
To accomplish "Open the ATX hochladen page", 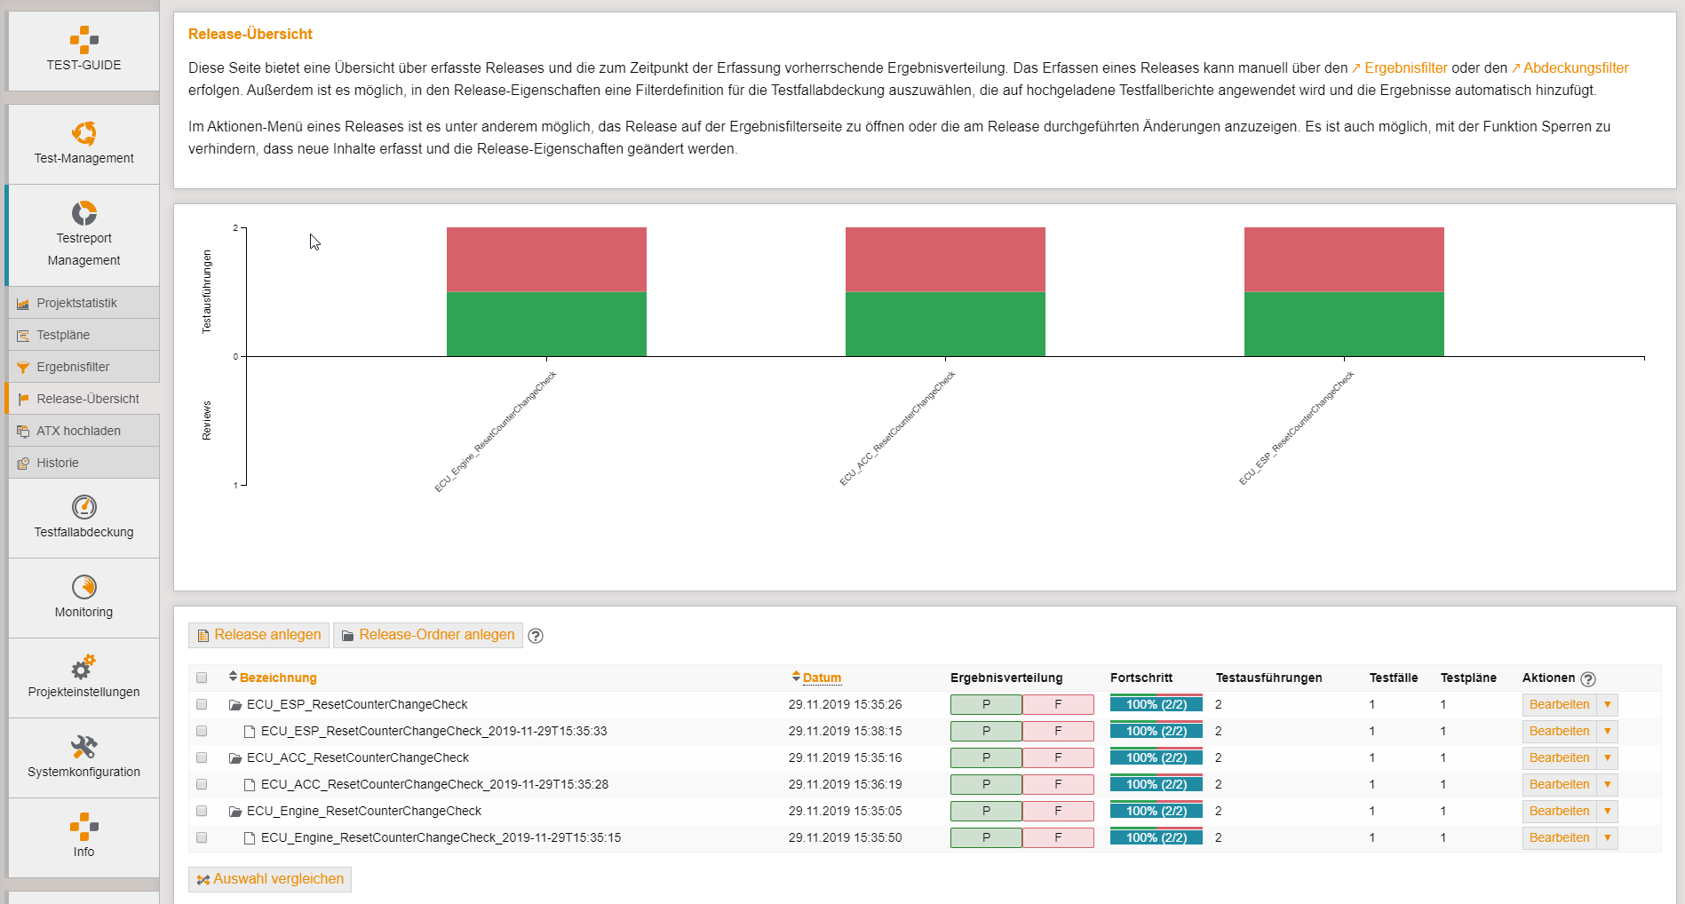I will tap(76, 431).
